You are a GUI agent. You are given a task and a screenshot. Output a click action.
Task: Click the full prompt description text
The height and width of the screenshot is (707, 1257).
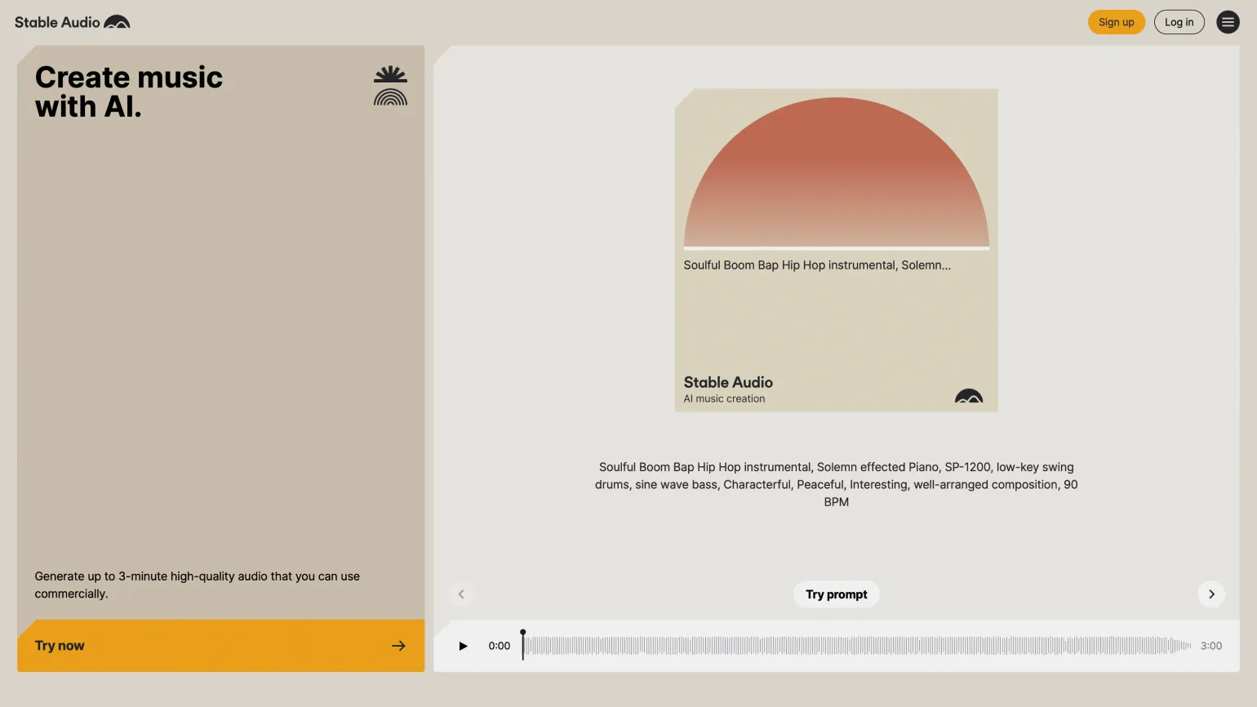point(836,484)
